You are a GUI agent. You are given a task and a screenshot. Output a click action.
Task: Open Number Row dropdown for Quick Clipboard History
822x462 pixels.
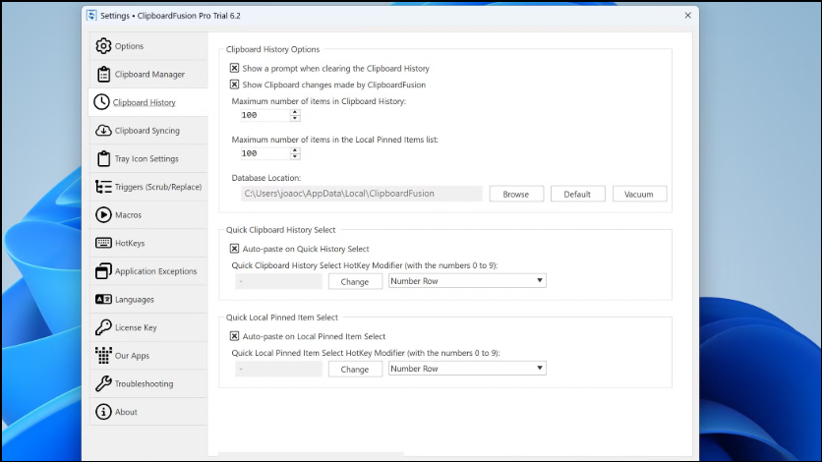pyautogui.click(x=467, y=281)
